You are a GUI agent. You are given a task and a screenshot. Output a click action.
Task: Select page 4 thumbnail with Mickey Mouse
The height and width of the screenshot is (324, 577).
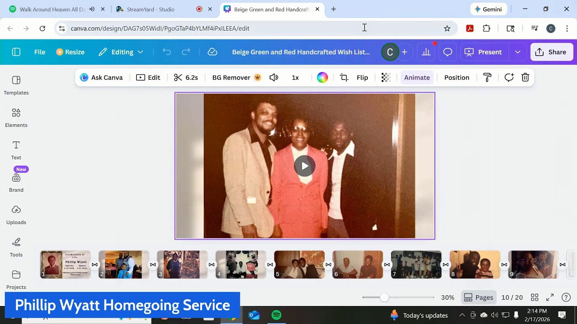tap(241, 265)
